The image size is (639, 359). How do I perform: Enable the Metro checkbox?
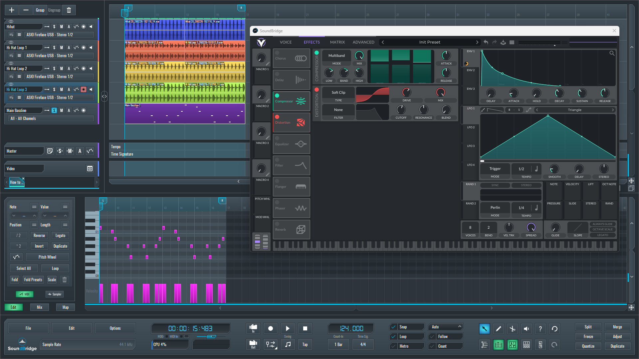(x=394, y=346)
